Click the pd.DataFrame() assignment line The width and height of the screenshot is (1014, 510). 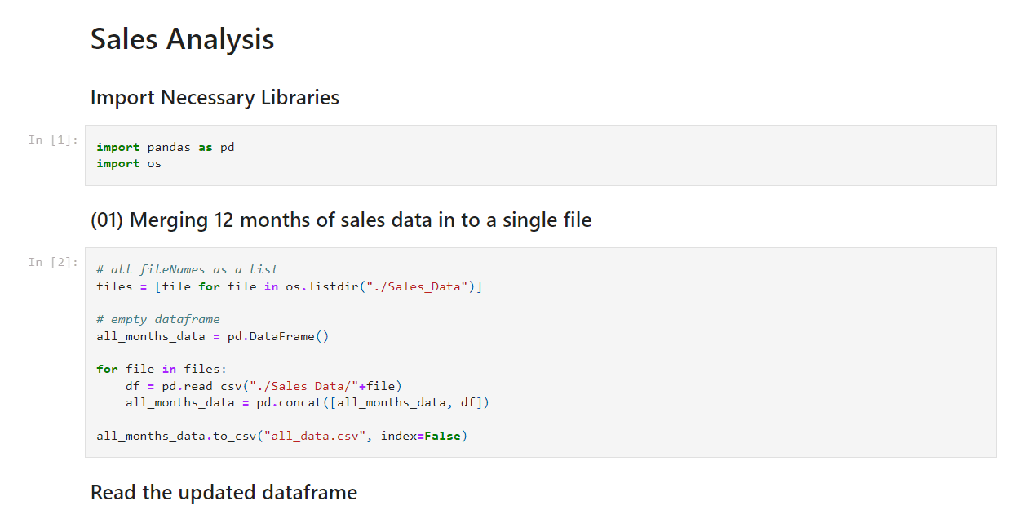[212, 336]
